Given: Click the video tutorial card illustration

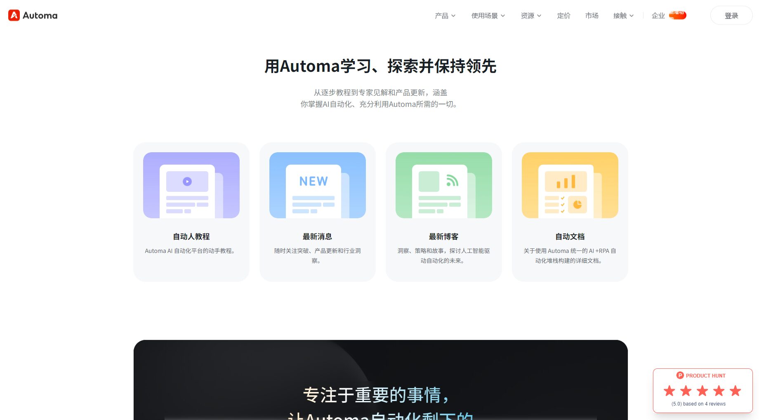Looking at the screenshot, I should [191, 185].
